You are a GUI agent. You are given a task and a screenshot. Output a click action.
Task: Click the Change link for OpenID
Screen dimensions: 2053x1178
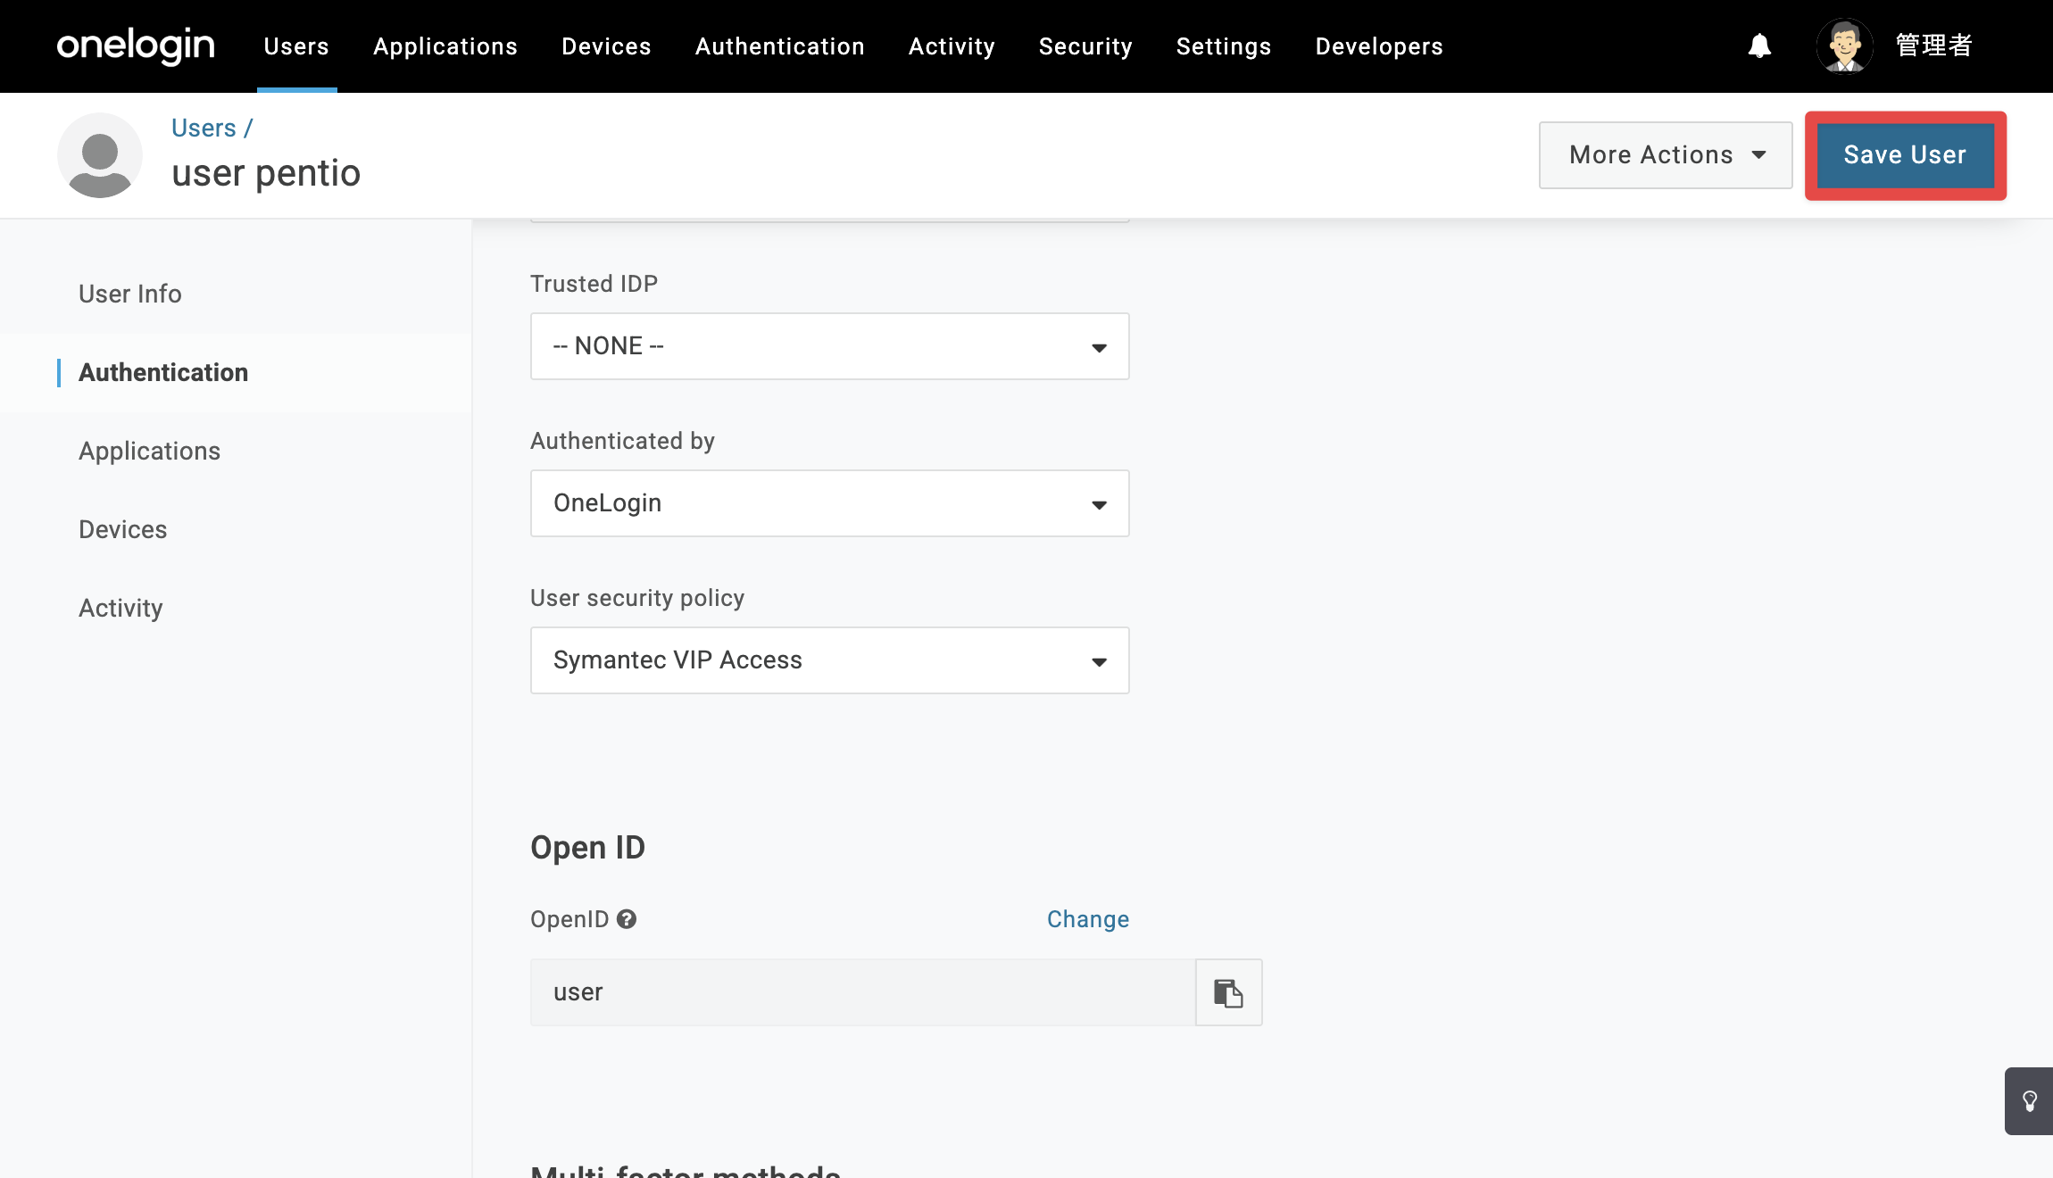1088,919
